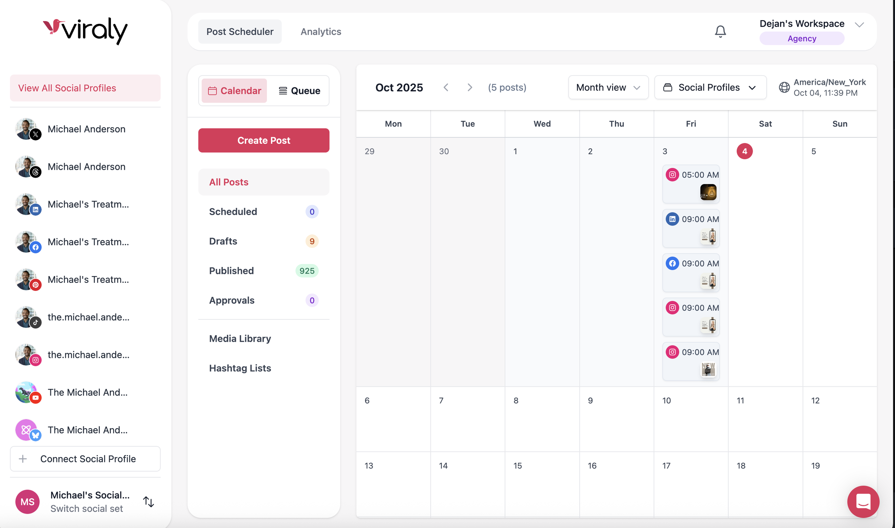Switch to the Analytics tab
Viewport: 895px width, 528px height.
[320, 32]
